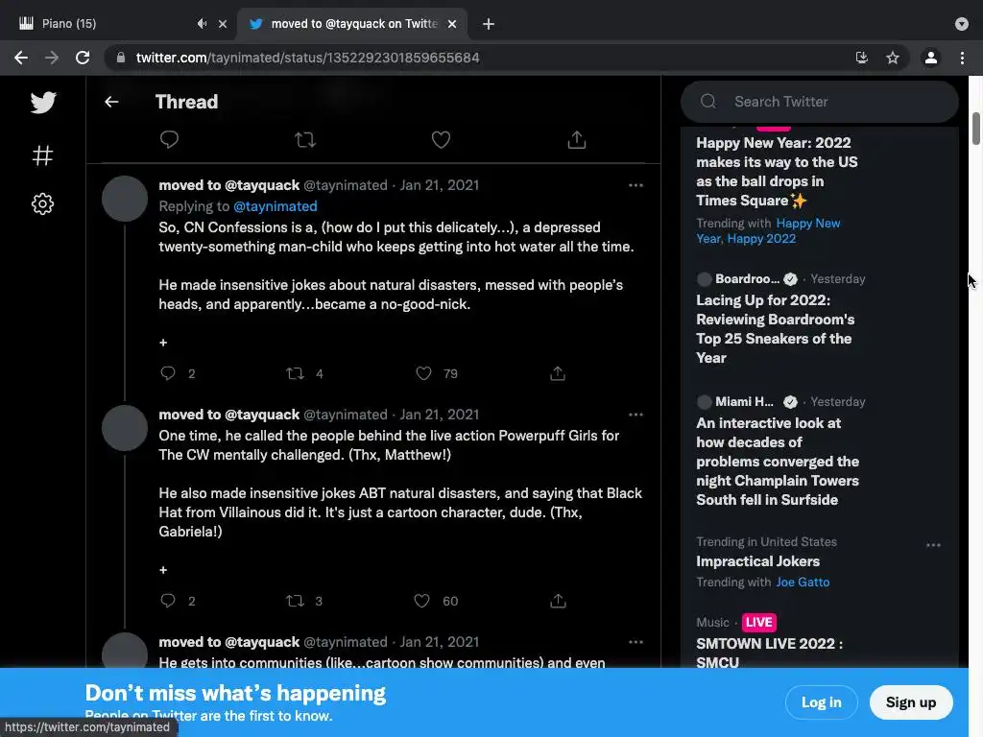Like the top tweet heart
This screenshot has width=983, height=737.
click(x=441, y=139)
